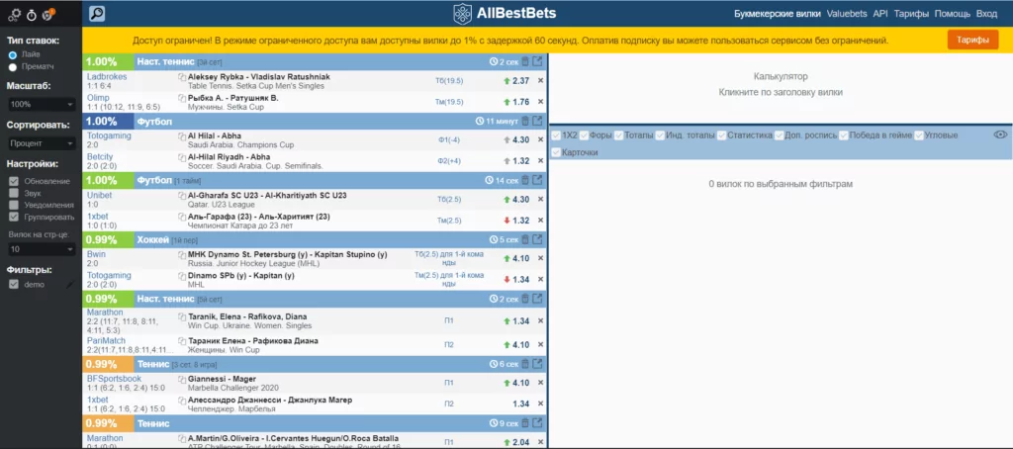Open the Хоккей surebet in new window
Viewport: 1013px width, 449px height.
[537, 240]
